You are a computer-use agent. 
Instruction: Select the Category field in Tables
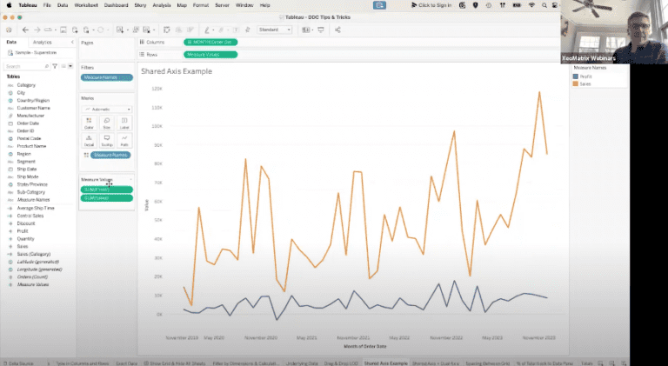click(26, 85)
